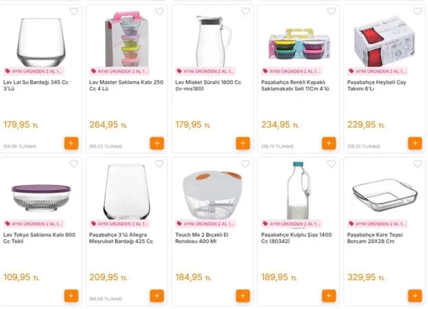
Task: Add Lav Master Saklama Kabı to cart
Action: tap(157, 143)
